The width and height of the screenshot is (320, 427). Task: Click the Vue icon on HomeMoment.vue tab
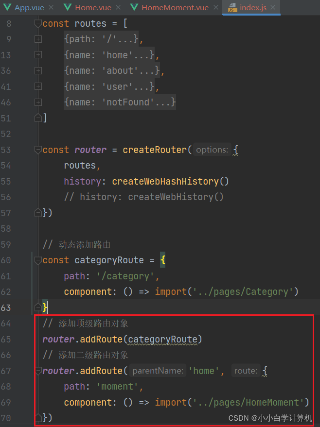(134, 7)
